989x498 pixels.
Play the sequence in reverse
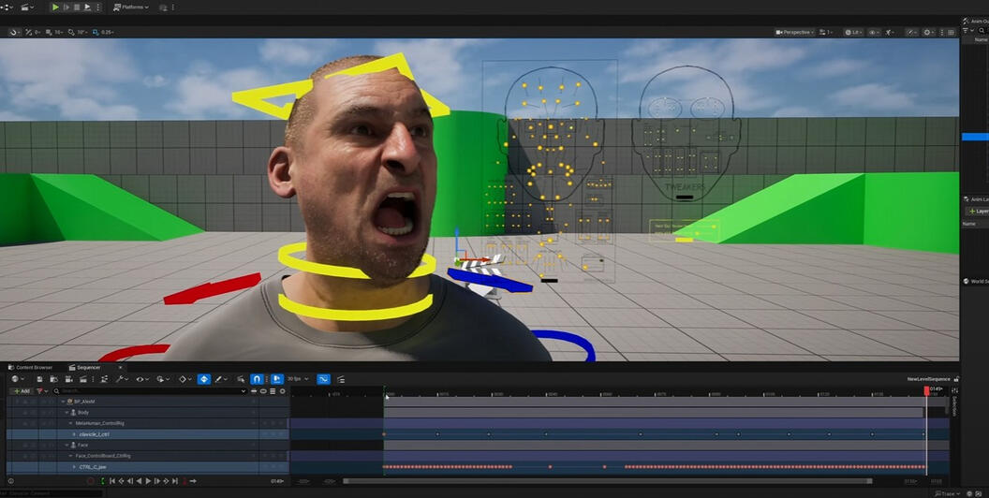point(139,481)
